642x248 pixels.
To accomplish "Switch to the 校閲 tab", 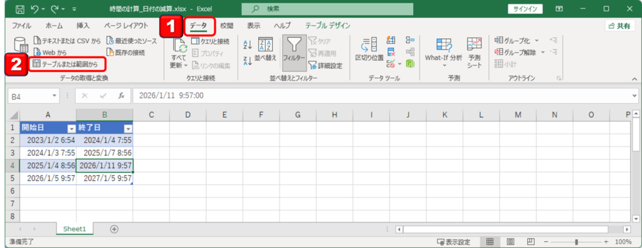I will click(226, 26).
